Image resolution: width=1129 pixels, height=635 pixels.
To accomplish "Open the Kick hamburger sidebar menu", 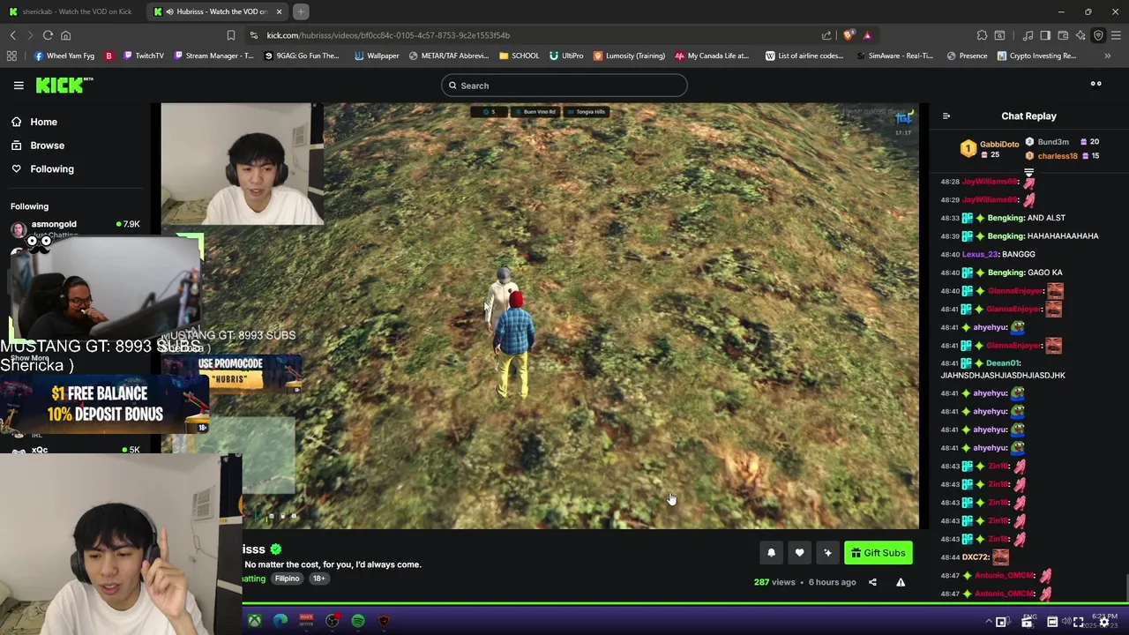I will point(19,86).
